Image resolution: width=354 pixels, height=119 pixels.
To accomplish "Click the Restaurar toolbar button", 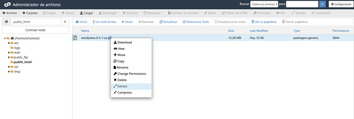I will (153, 13).
